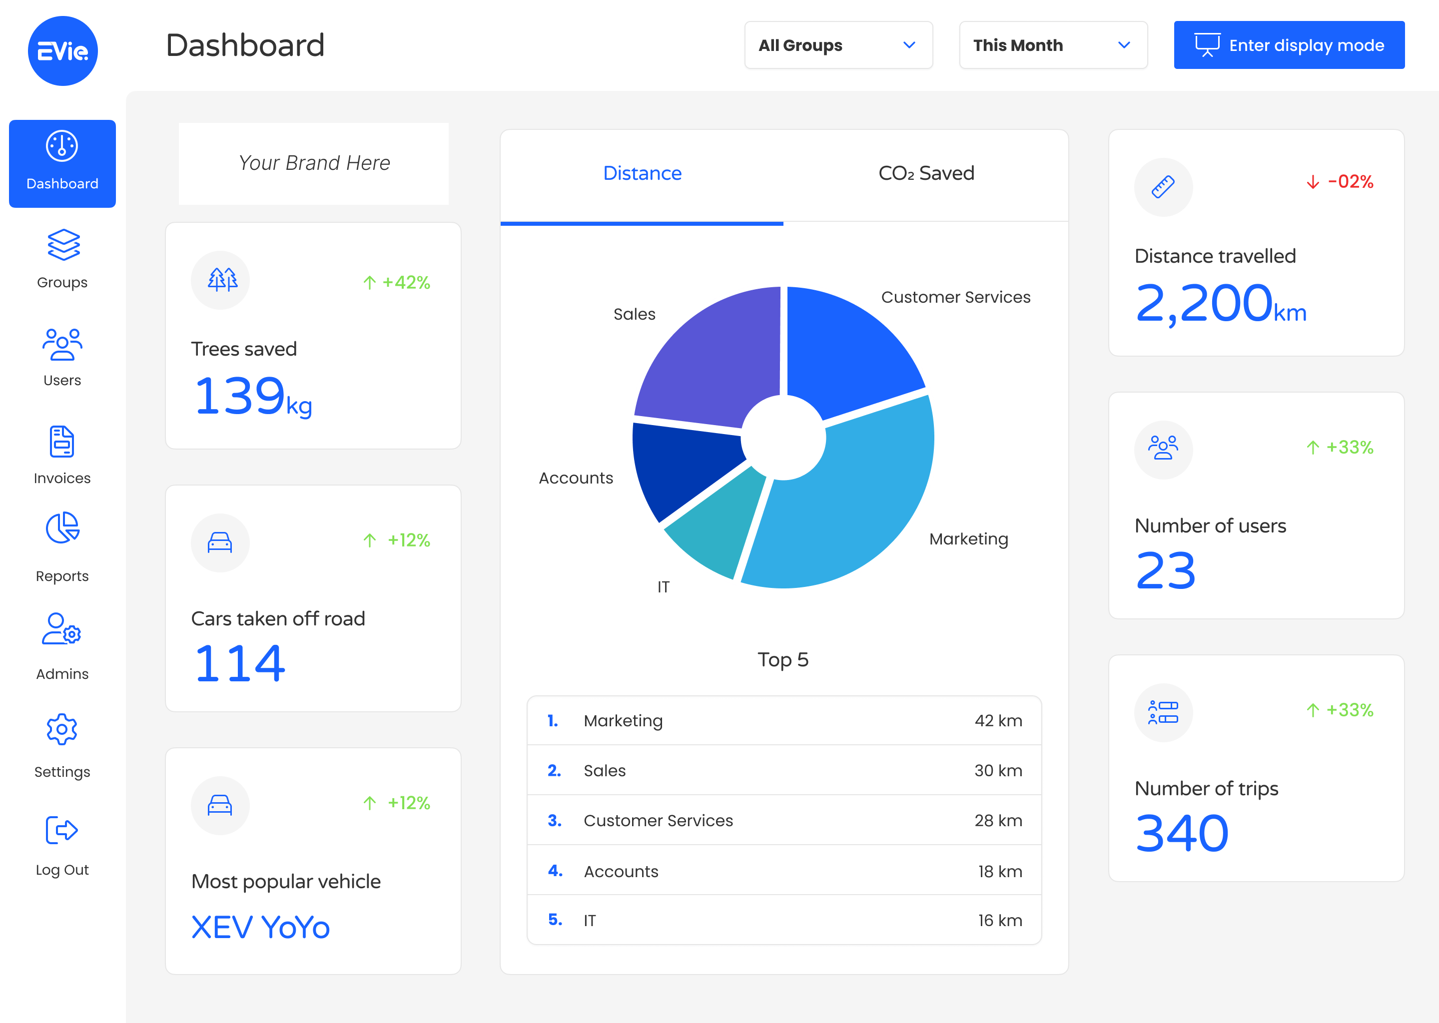Expand the All Groups dropdown
1439x1023 pixels.
pos(838,45)
